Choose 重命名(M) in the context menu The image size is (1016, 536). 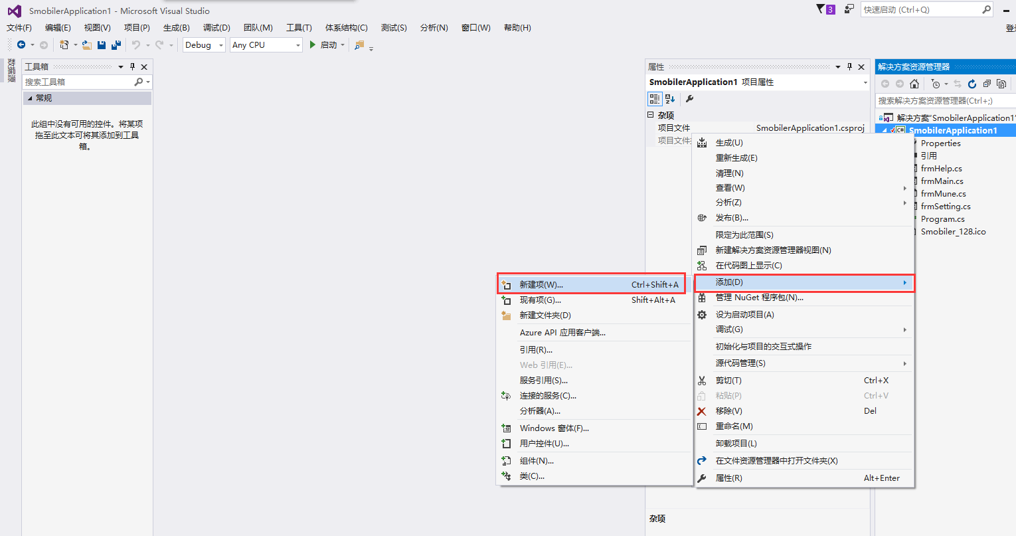(804, 426)
